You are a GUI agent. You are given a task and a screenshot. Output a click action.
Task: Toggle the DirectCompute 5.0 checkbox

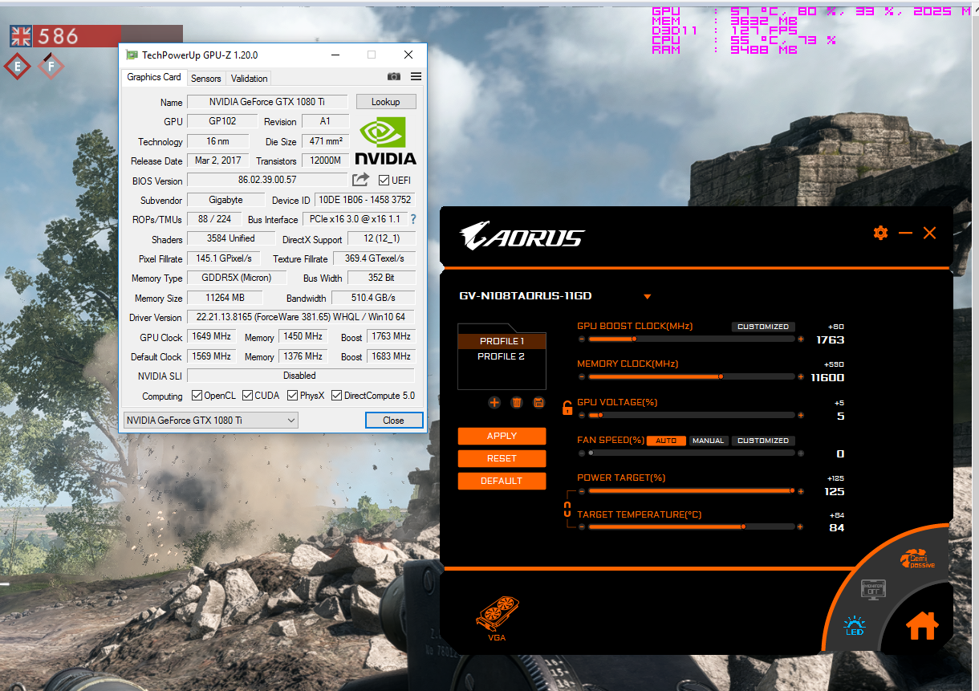337,396
